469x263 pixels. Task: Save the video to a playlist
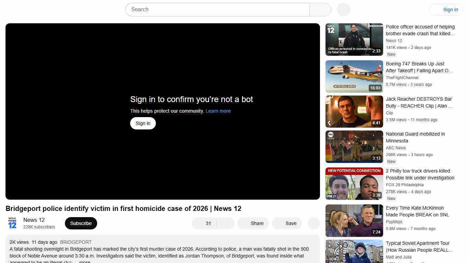coord(287,223)
